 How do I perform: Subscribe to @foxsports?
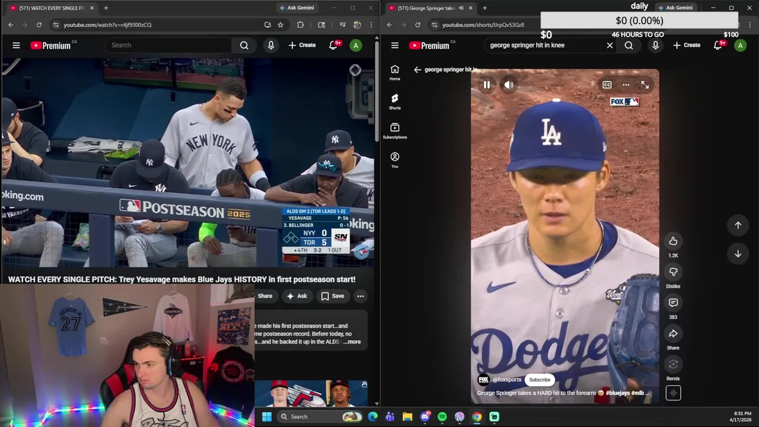point(540,380)
